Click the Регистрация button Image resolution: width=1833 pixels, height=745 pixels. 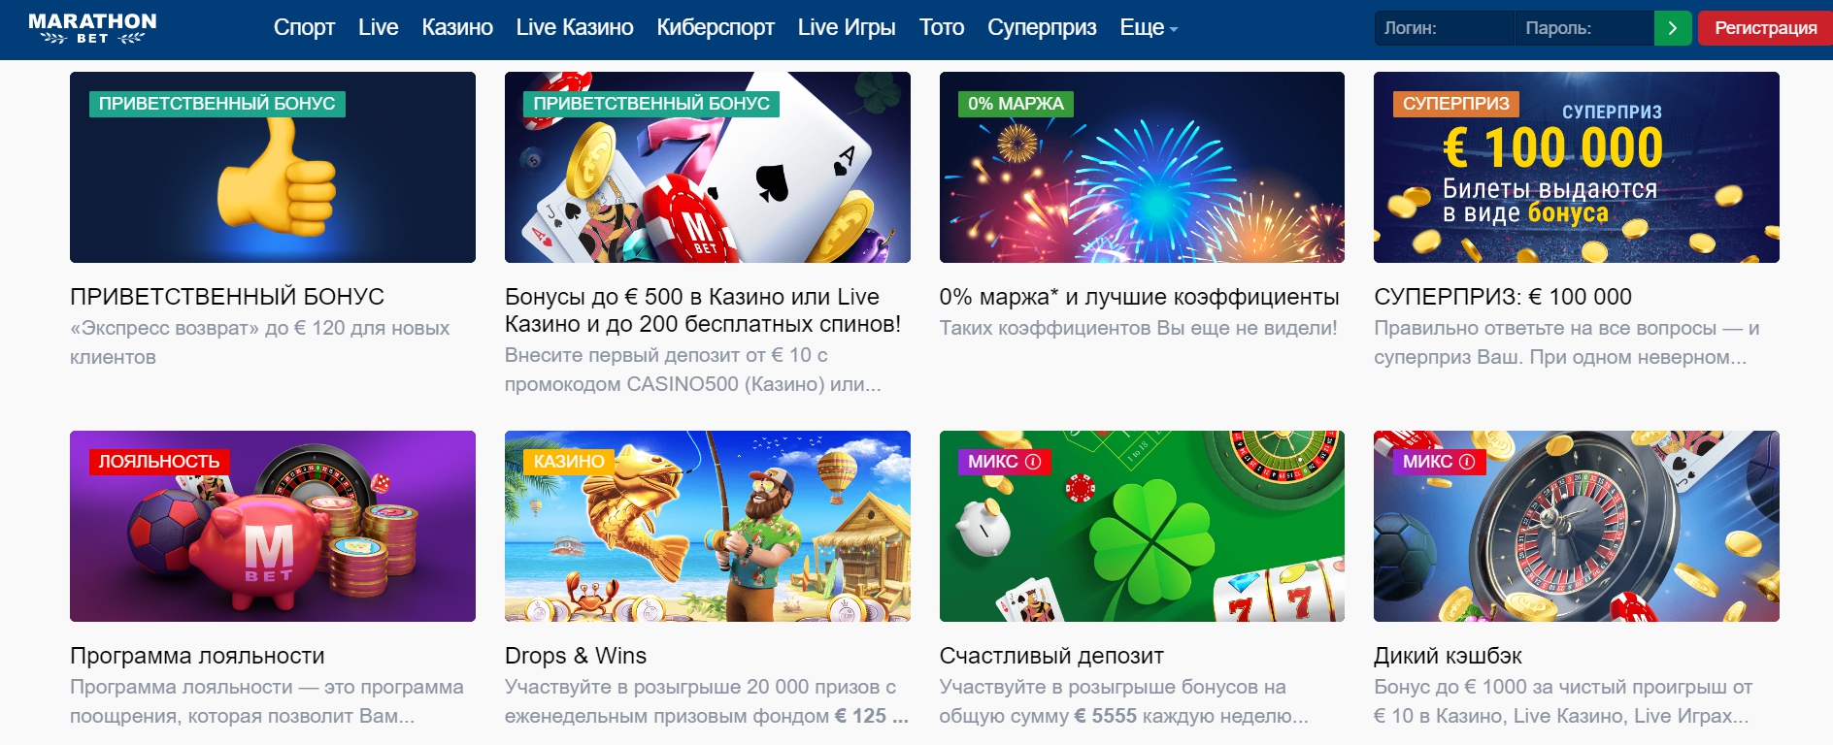[1765, 28]
